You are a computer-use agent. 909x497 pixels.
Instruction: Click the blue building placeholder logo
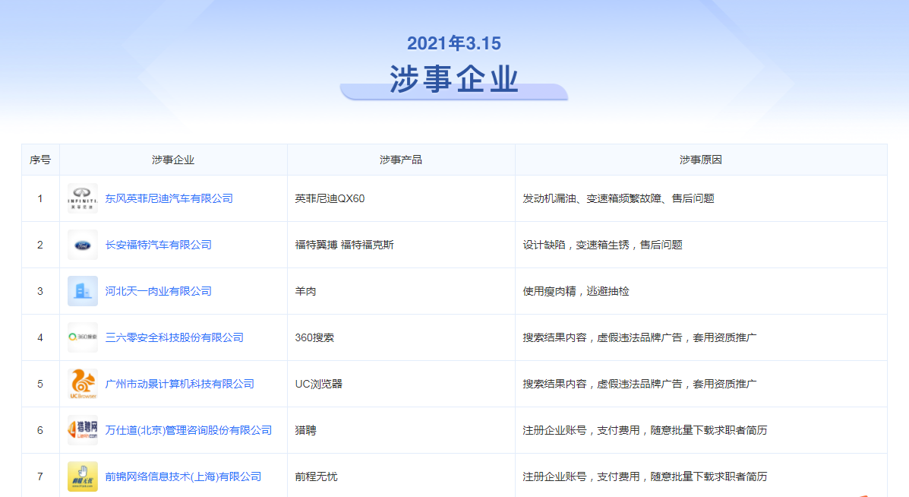[x=82, y=291]
